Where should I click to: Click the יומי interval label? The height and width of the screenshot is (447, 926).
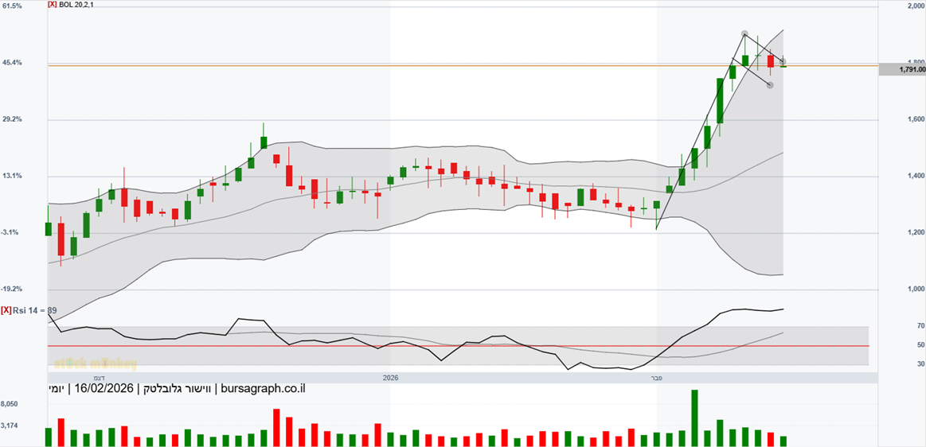pos(57,389)
